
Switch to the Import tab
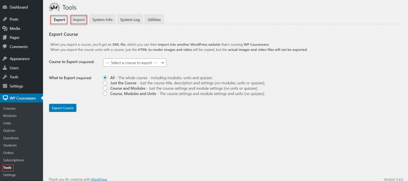(x=78, y=19)
